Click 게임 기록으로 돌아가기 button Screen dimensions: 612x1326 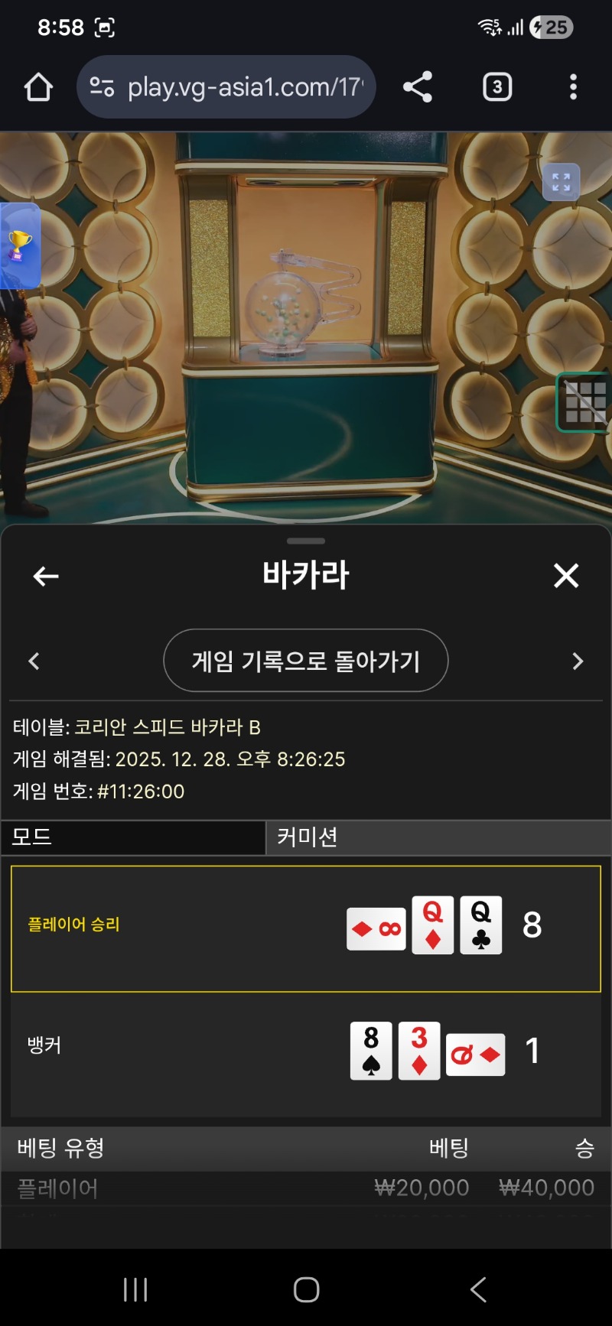[306, 661]
